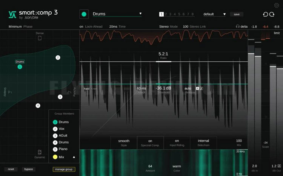The image size is (283, 176).
Task: Click the 5.2:1 Ratio line handle
Action: [x=163, y=62]
